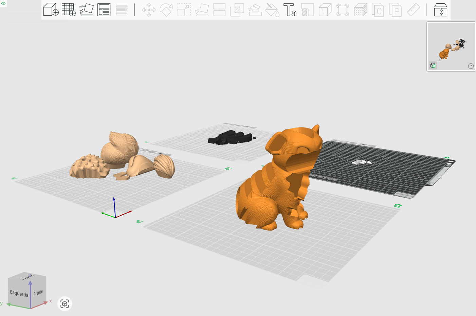Click the wavy layered block tool icon

click(x=360, y=10)
